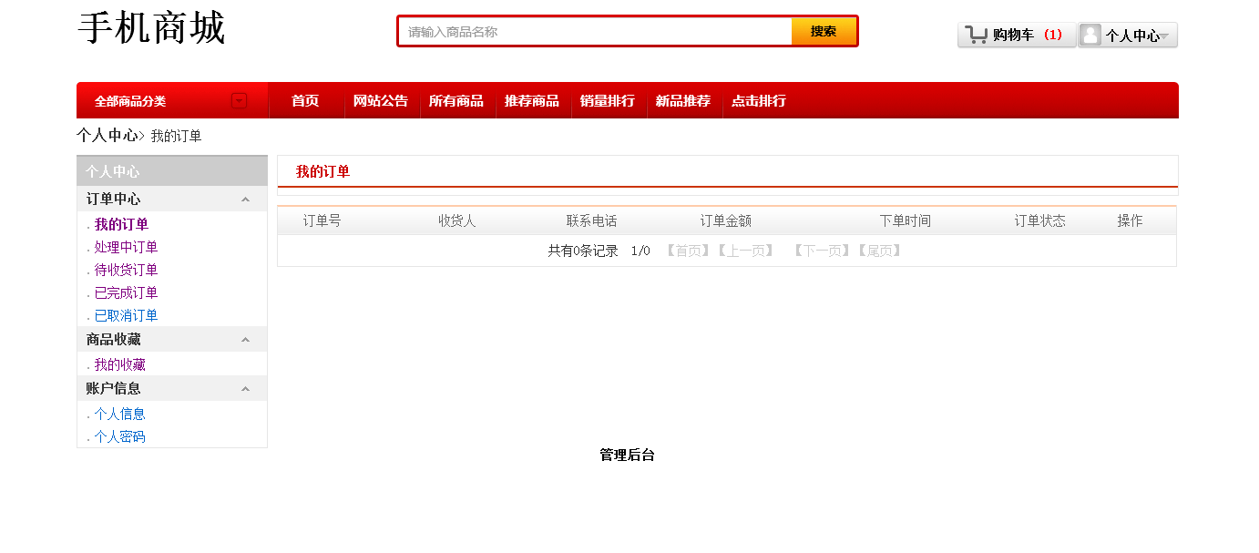
Task: Select 已完成订单 in the sidebar
Action: (126, 292)
